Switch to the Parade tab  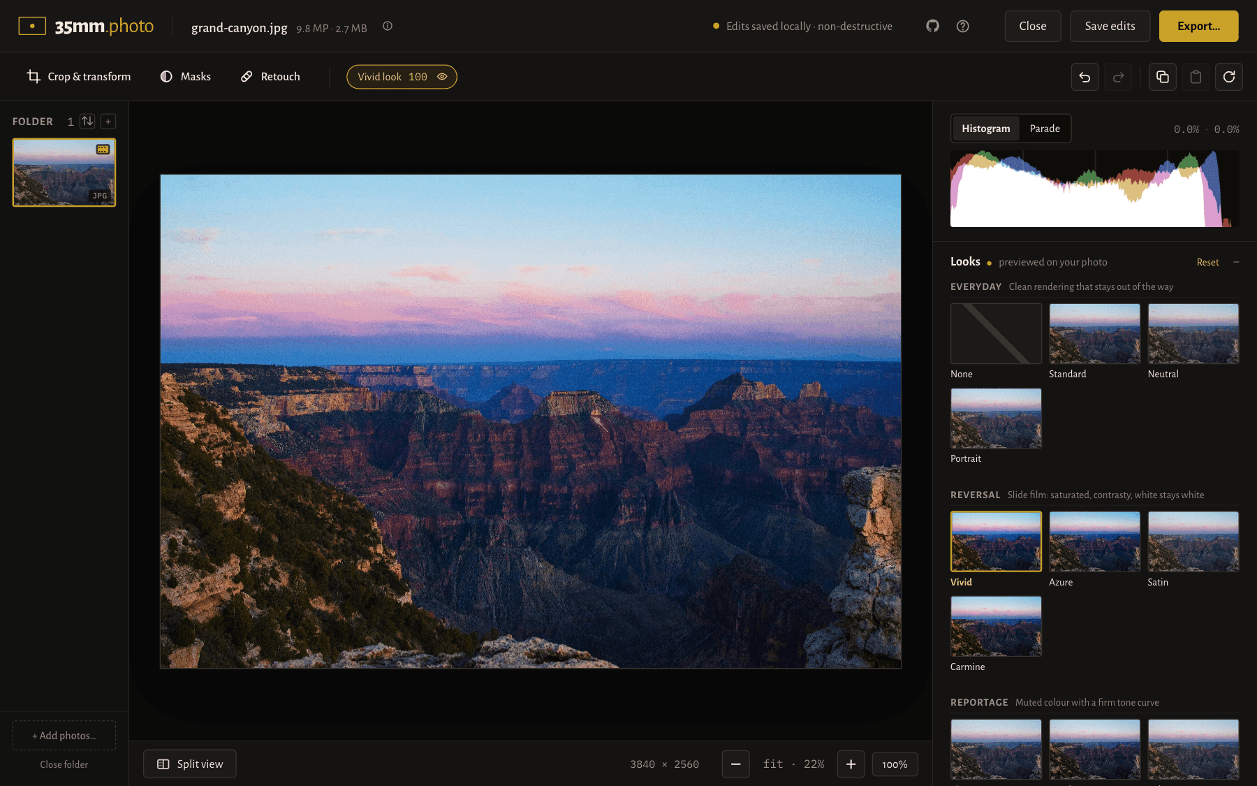tap(1045, 129)
